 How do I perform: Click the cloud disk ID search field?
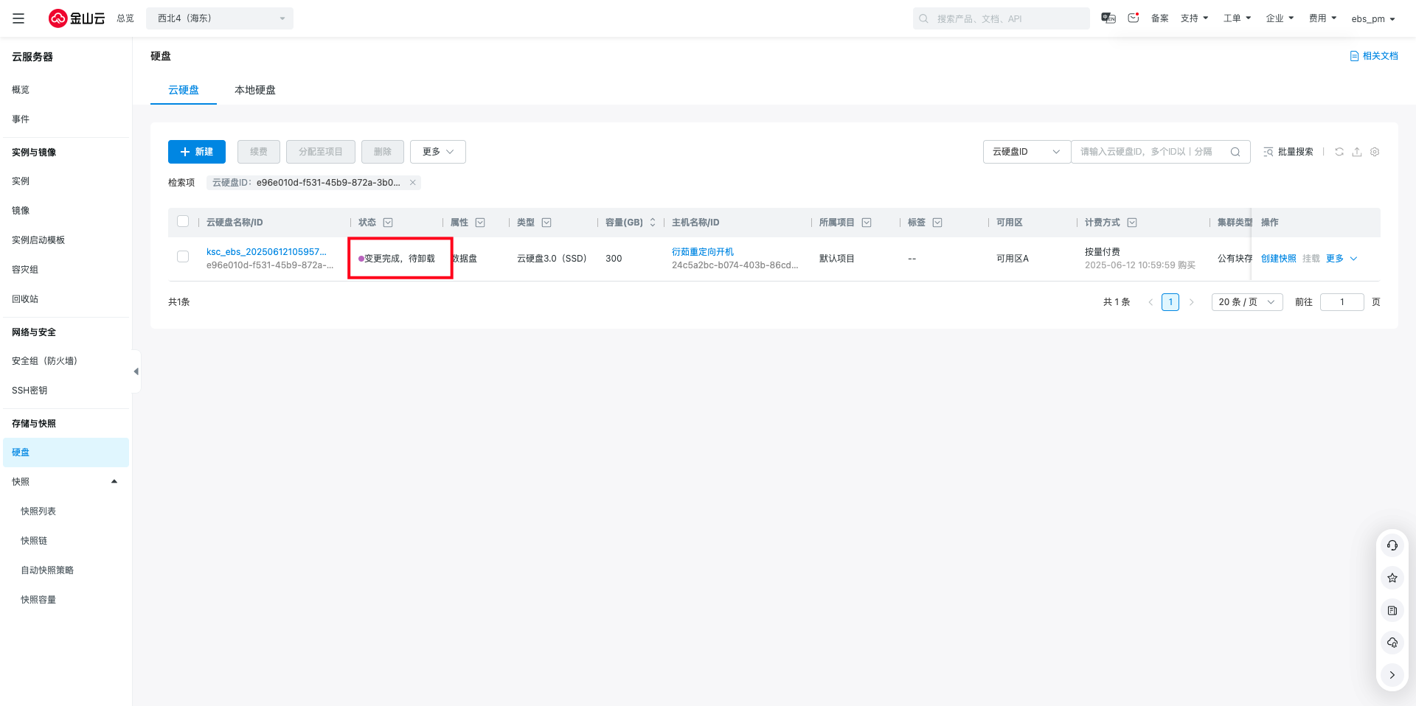point(1149,152)
